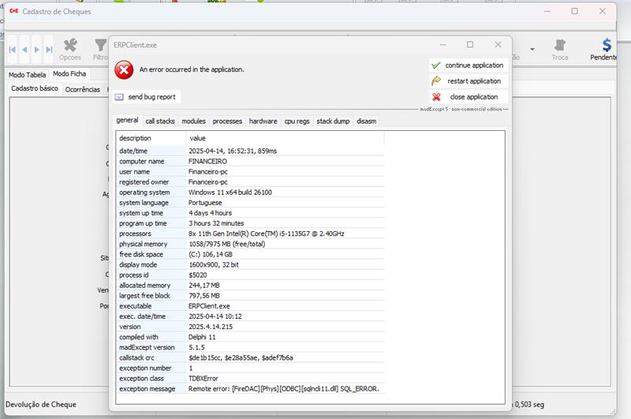Screen dimensions: 631x419
Task: Open the Pendente dollar icon
Action: pos(606,46)
